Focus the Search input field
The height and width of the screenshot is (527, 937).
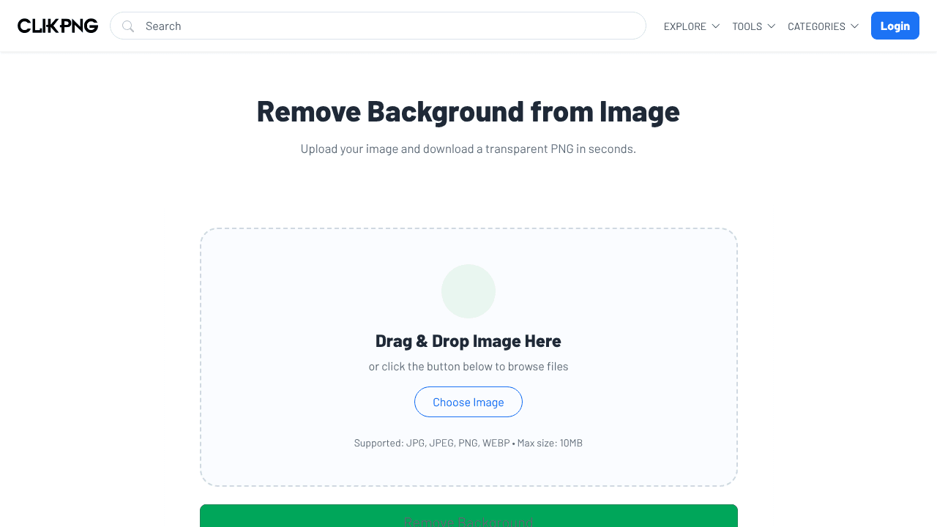point(378,26)
